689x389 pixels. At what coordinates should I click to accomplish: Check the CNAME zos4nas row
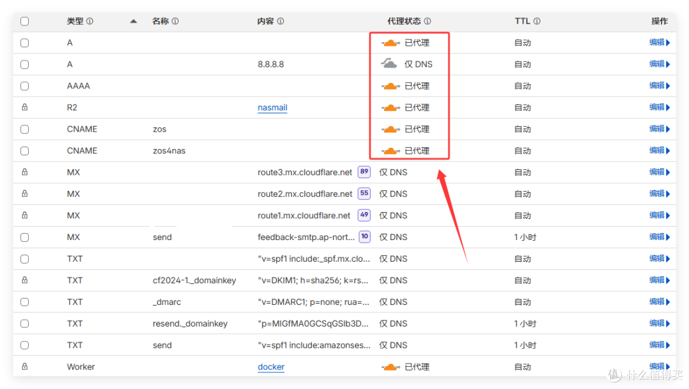click(25, 151)
